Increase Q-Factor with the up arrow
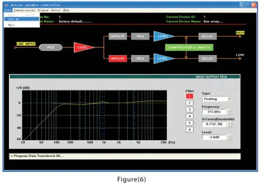Screen dimensions: 260x184 [229, 123]
